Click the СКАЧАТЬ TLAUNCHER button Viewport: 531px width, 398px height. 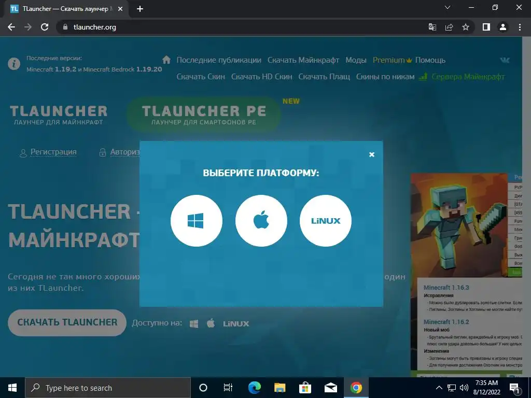coord(67,322)
